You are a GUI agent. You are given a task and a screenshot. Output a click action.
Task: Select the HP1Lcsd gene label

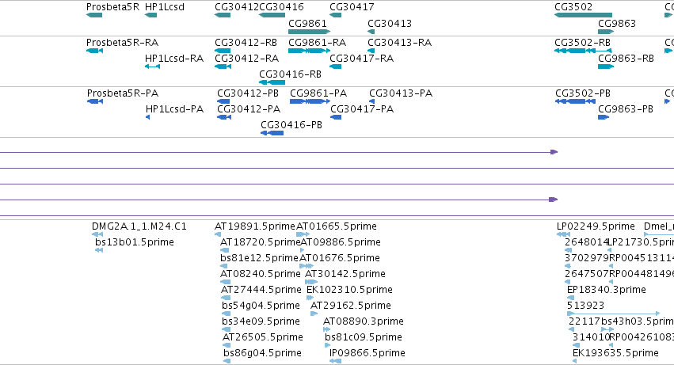pyautogui.click(x=165, y=7)
